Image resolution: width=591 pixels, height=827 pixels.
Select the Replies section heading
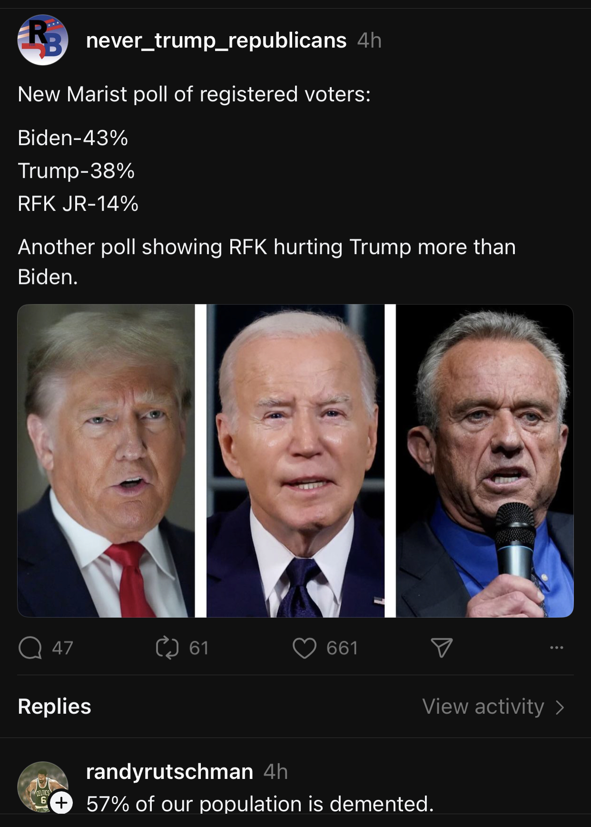point(54,707)
